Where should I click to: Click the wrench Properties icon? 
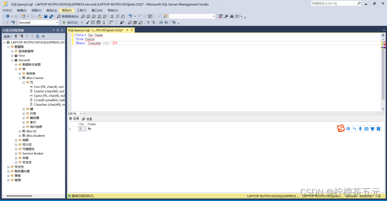click(x=226, y=16)
